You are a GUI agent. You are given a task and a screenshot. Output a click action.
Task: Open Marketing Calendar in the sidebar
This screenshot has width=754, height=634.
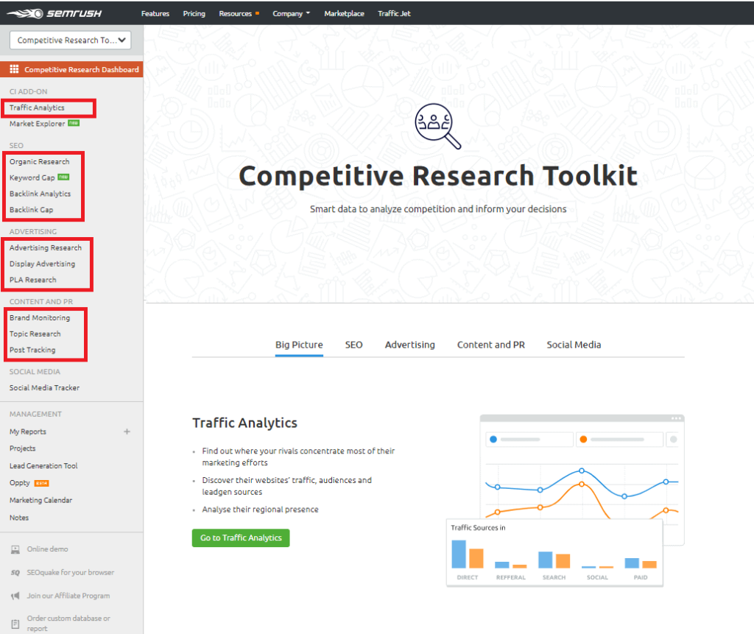(x=41, y=500)
